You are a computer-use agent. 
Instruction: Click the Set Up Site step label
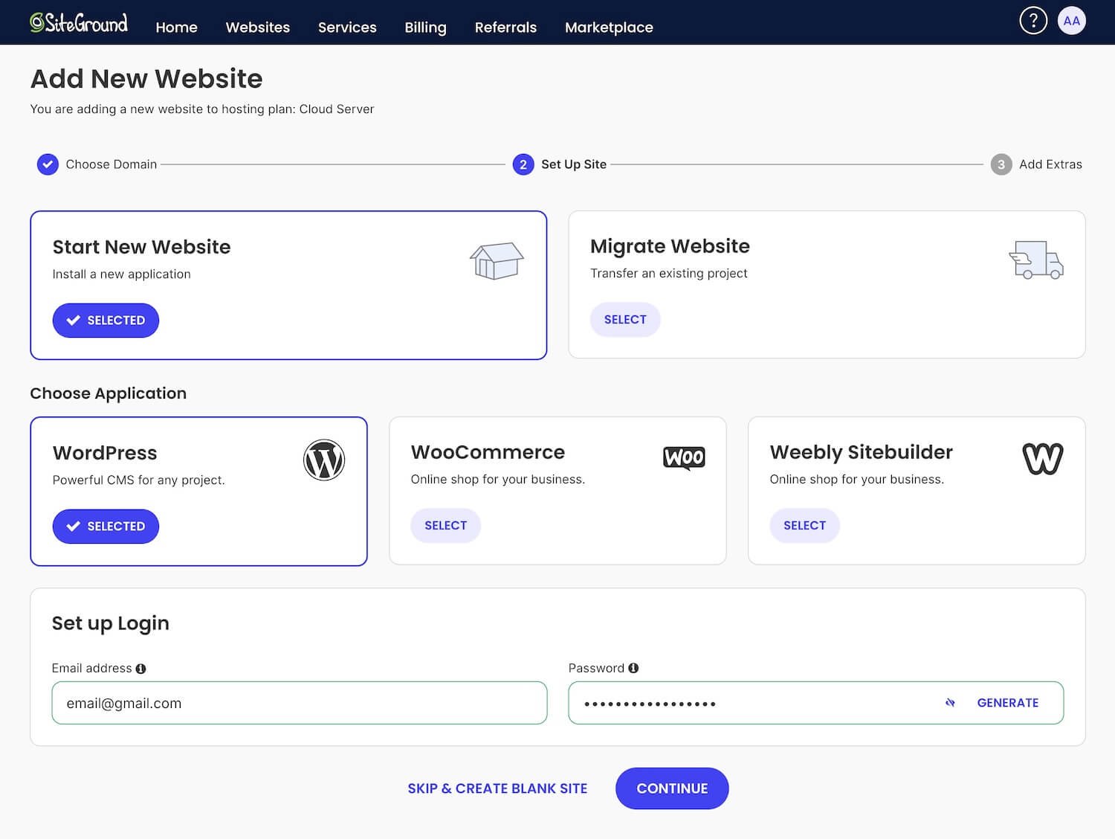pyautogui.click(x=574, y=164)
